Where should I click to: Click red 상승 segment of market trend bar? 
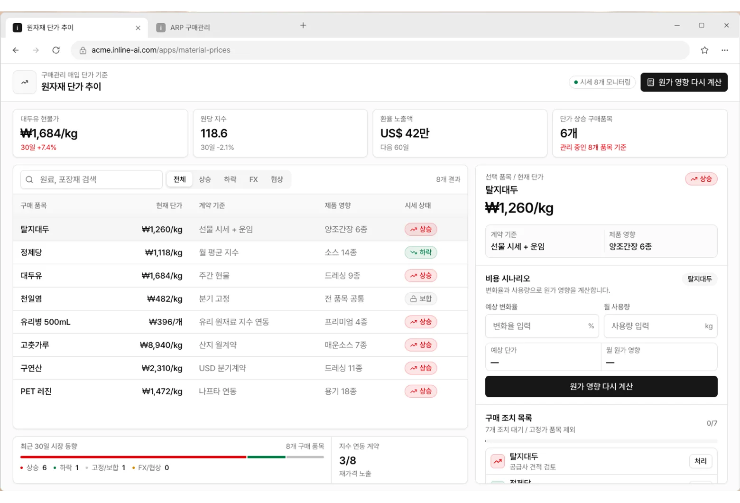coord(133,457)
